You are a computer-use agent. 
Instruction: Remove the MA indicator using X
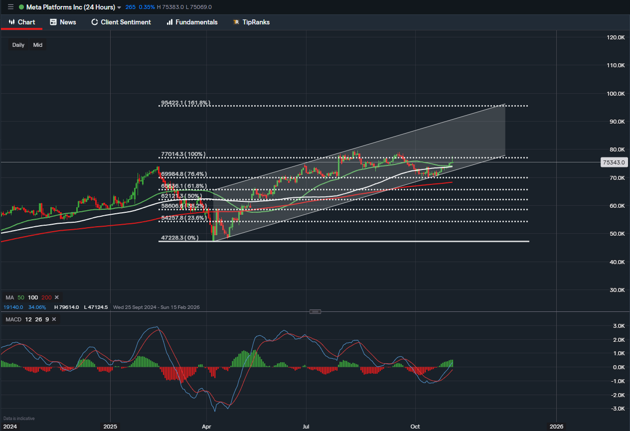tap(56, 297)
